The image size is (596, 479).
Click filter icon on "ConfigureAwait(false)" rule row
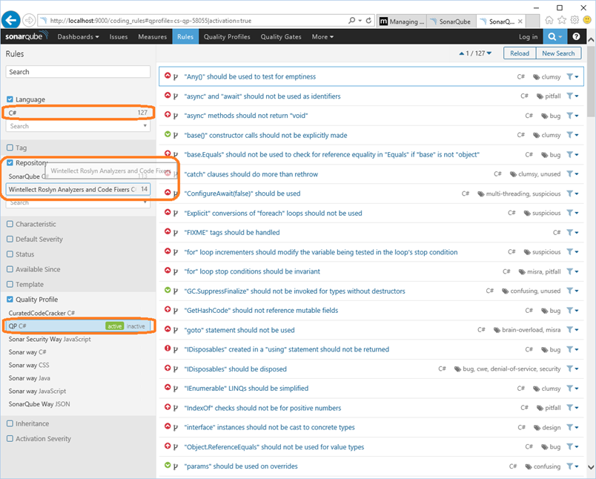pyautogui.click(x=569, y=194)
